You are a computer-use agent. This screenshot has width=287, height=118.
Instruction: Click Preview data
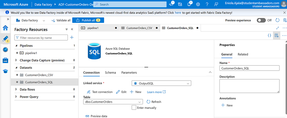pyautogui.click(x=96, y=116)
